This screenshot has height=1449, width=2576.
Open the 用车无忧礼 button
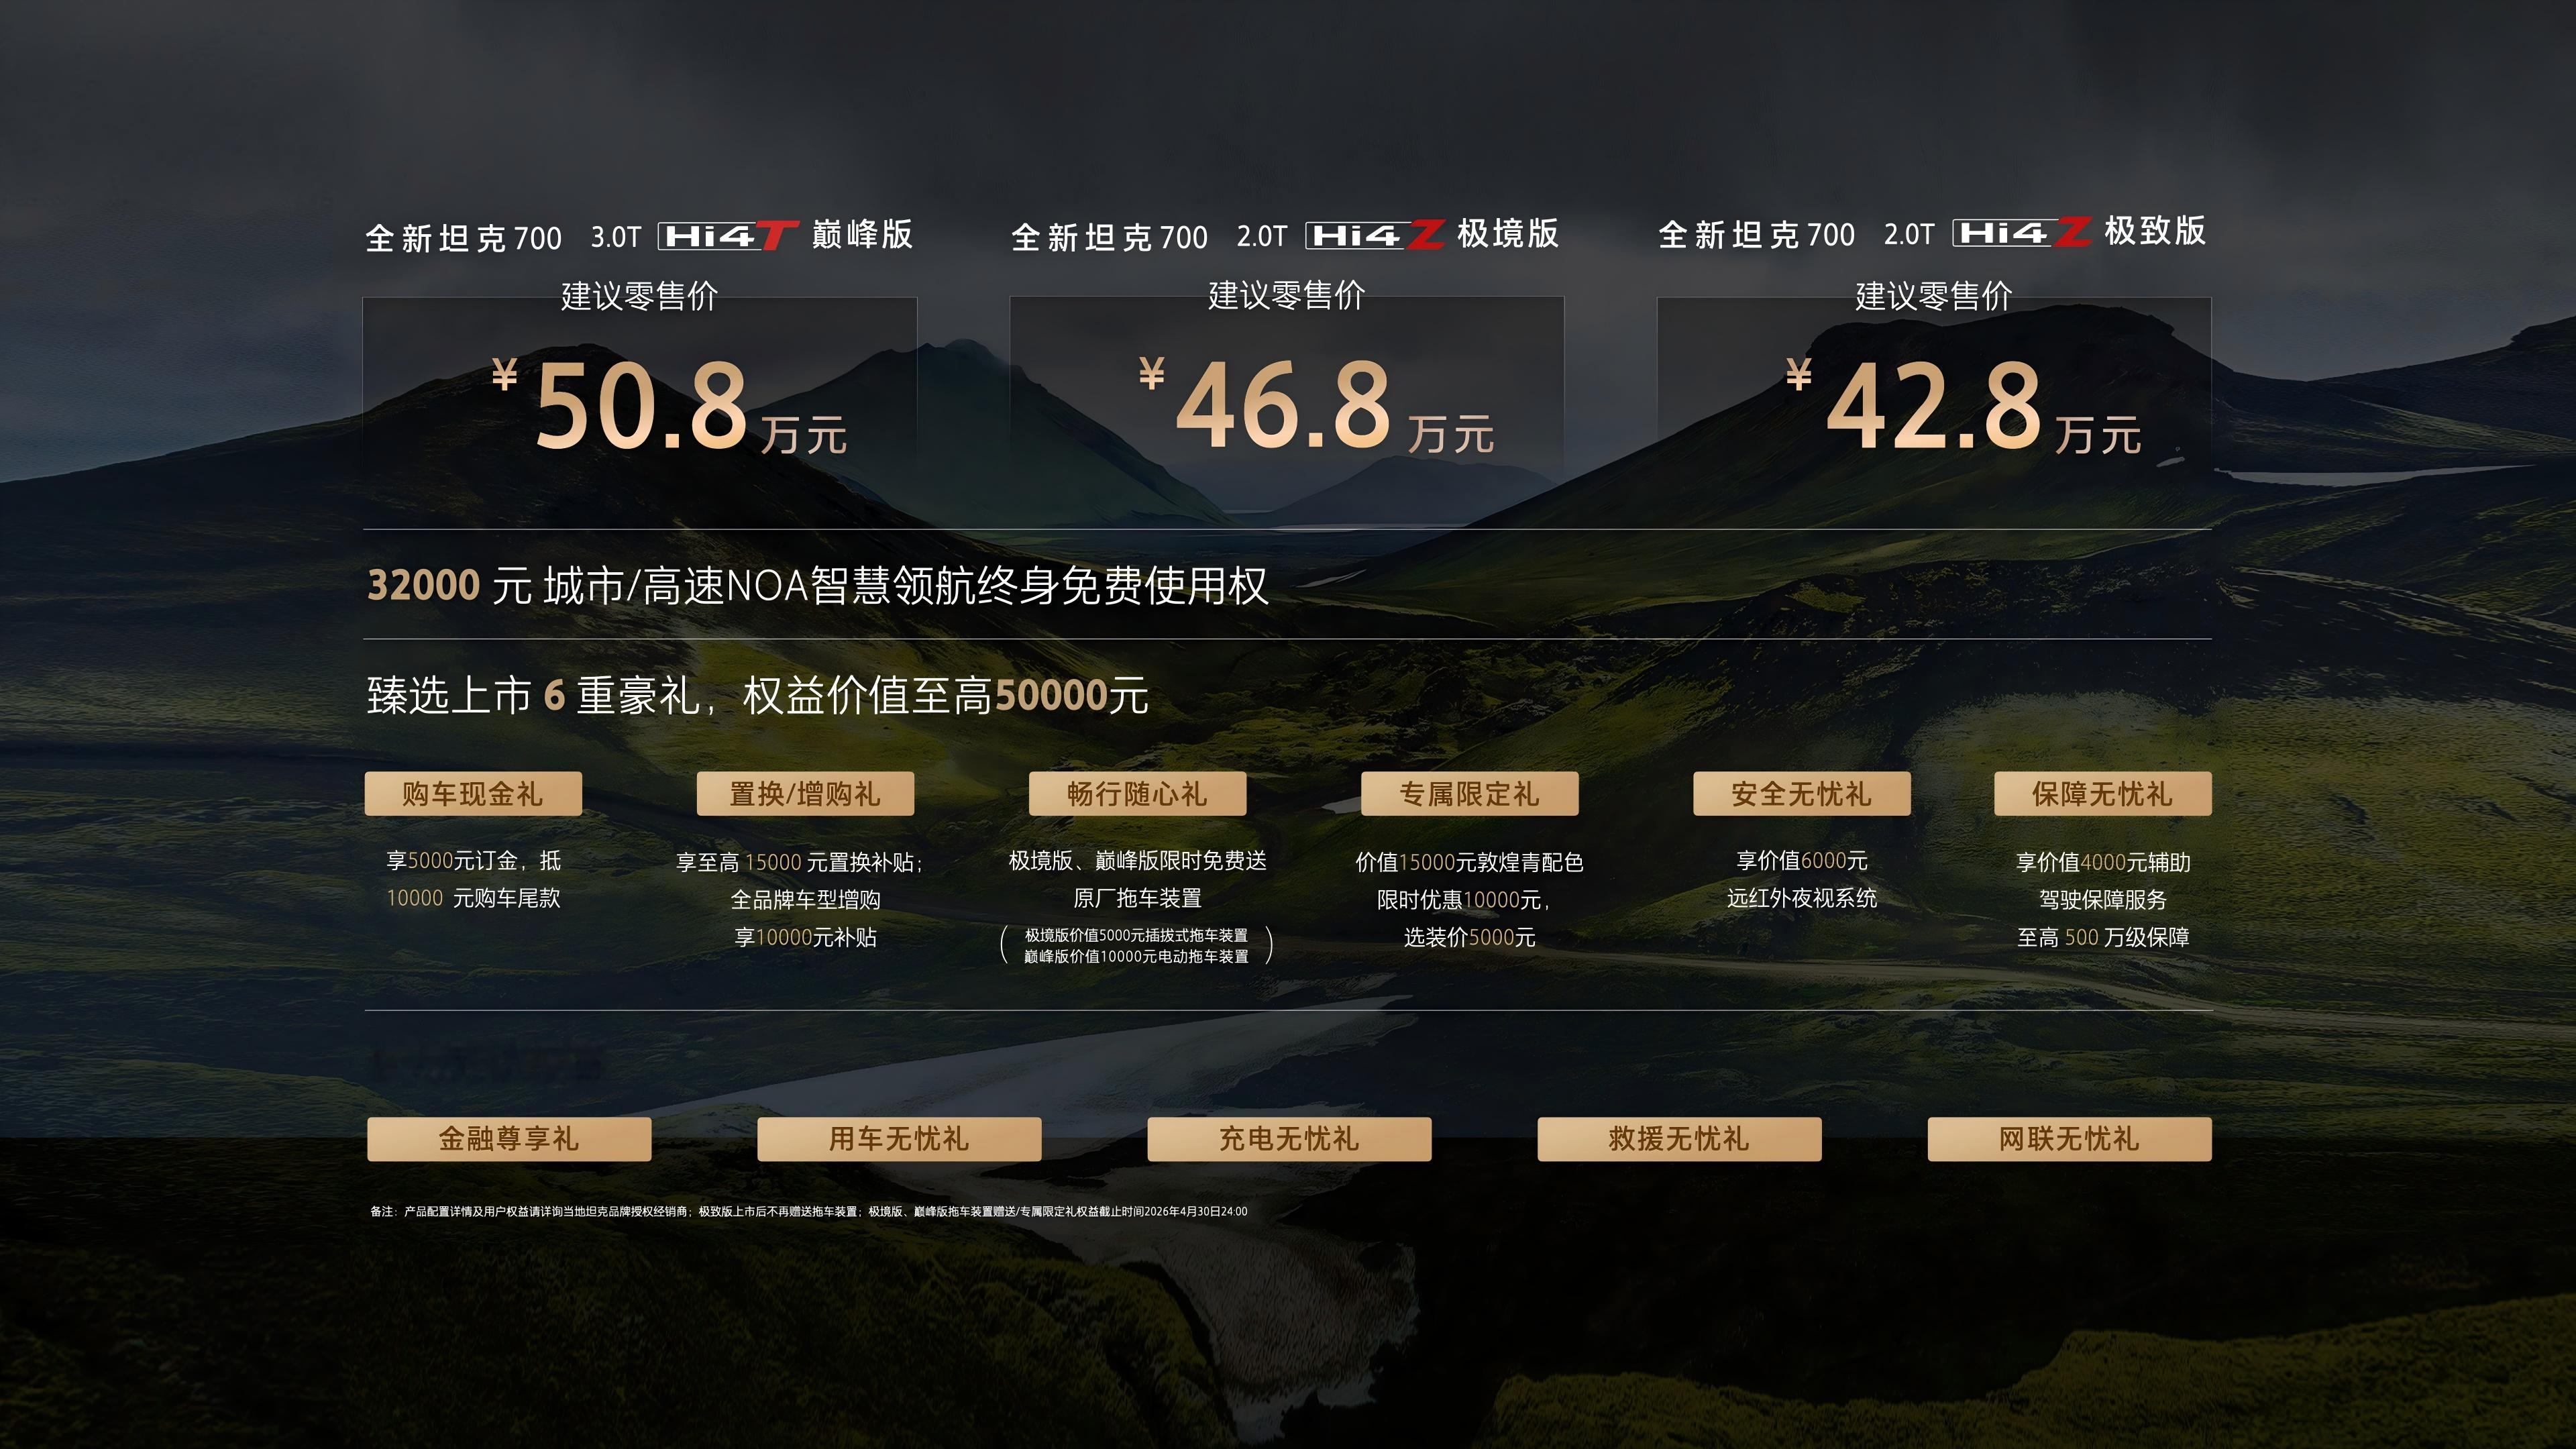tap(899, 1139)
